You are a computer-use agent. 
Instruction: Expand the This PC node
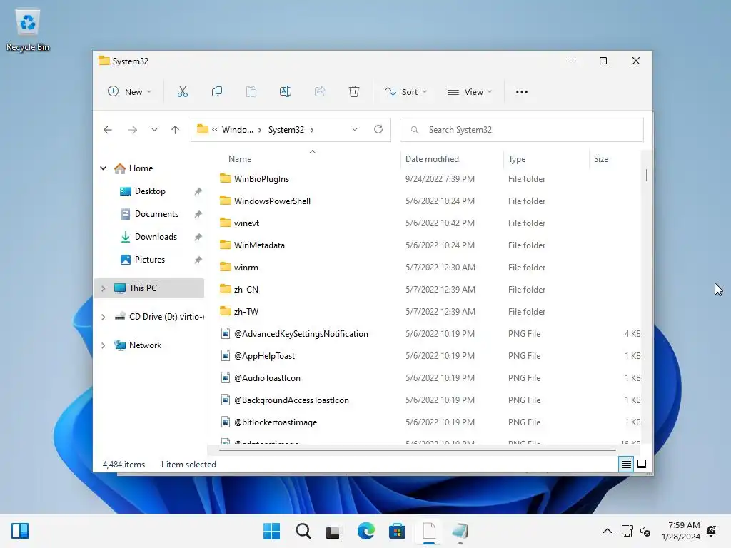pos(103,288)
